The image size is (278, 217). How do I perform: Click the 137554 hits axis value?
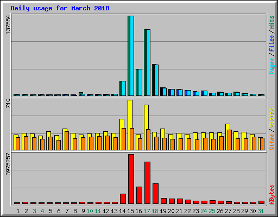pos(8,24)
